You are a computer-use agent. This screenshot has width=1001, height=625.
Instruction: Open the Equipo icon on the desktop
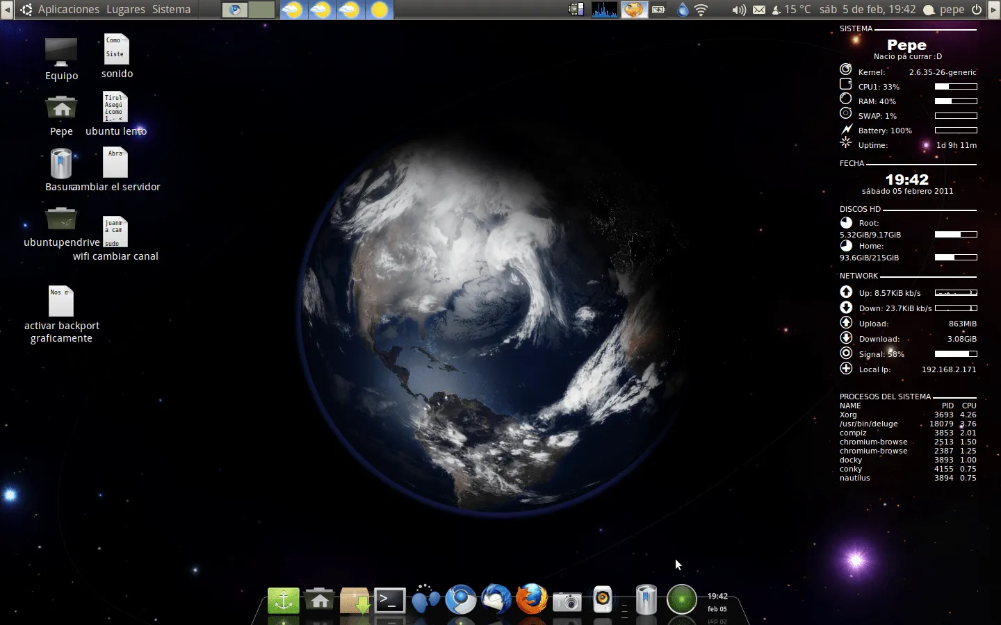click(x=61, y=52)
